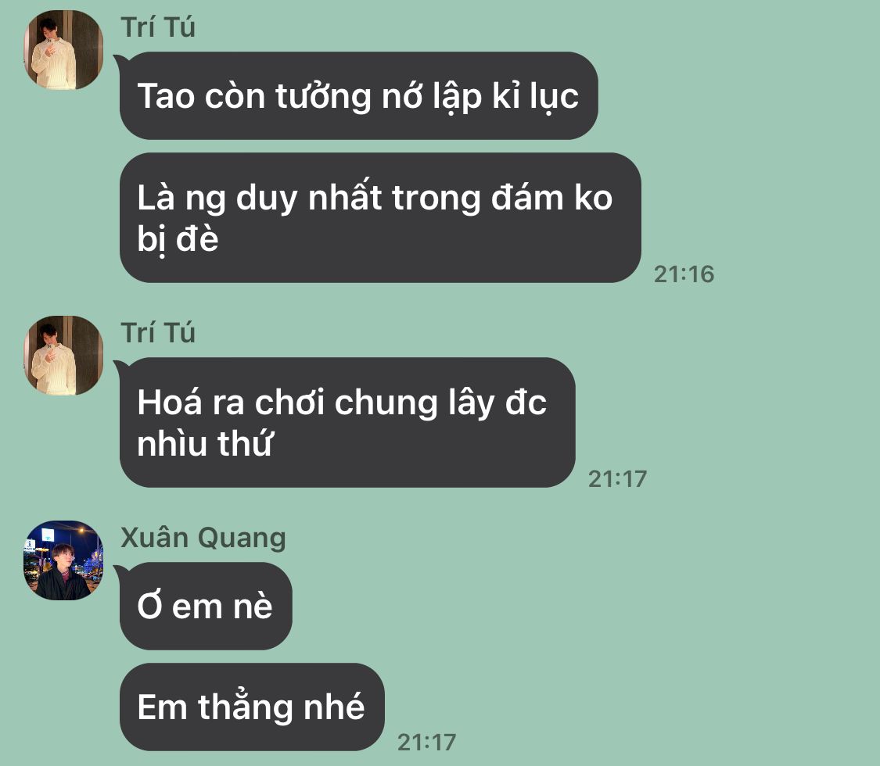Tap message 'Hoá ra chơi chung lây đc nhìu thứ'
This screenshot has height=766, width=880.
click(347, 422)
